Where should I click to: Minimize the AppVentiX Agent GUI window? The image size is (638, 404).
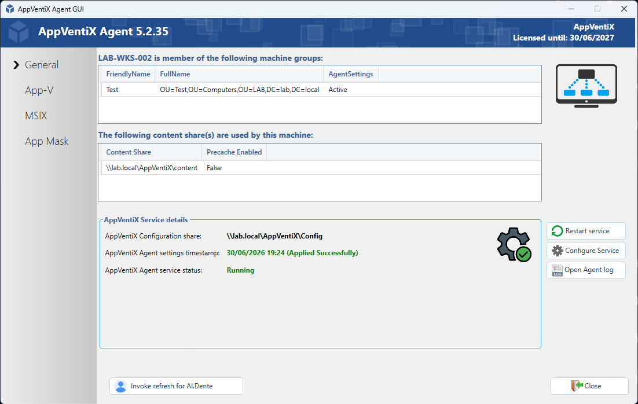(x=571, y=9)
